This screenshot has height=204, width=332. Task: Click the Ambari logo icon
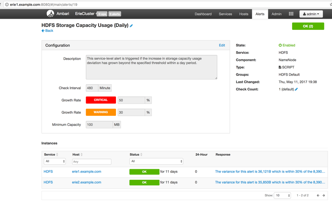(x=51, y=14)
